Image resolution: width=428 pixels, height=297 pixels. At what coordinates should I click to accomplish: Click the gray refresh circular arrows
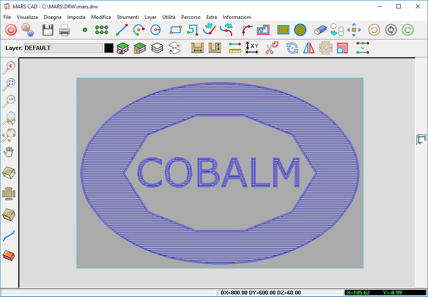click(391, 30)
